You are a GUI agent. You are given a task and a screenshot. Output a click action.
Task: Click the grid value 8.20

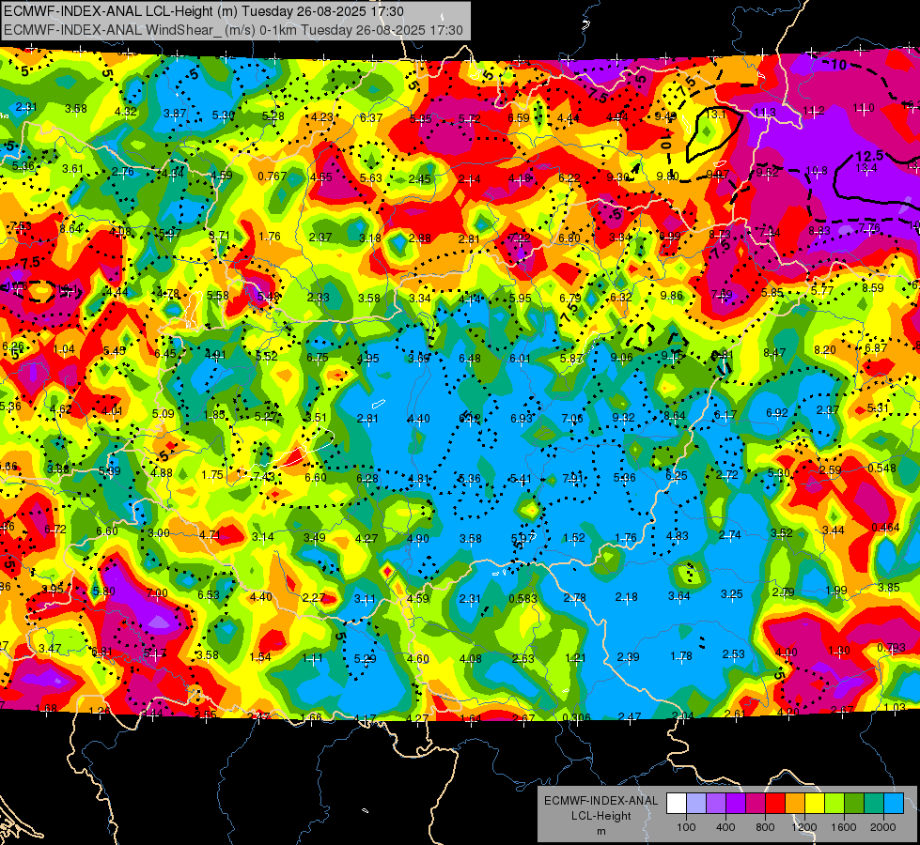pos(825,350)
